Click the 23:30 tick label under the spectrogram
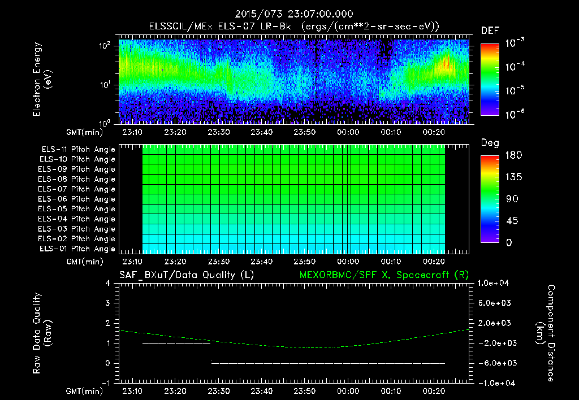Image resolution: width=579 pixels, height=400 pixels. point(218,132)
